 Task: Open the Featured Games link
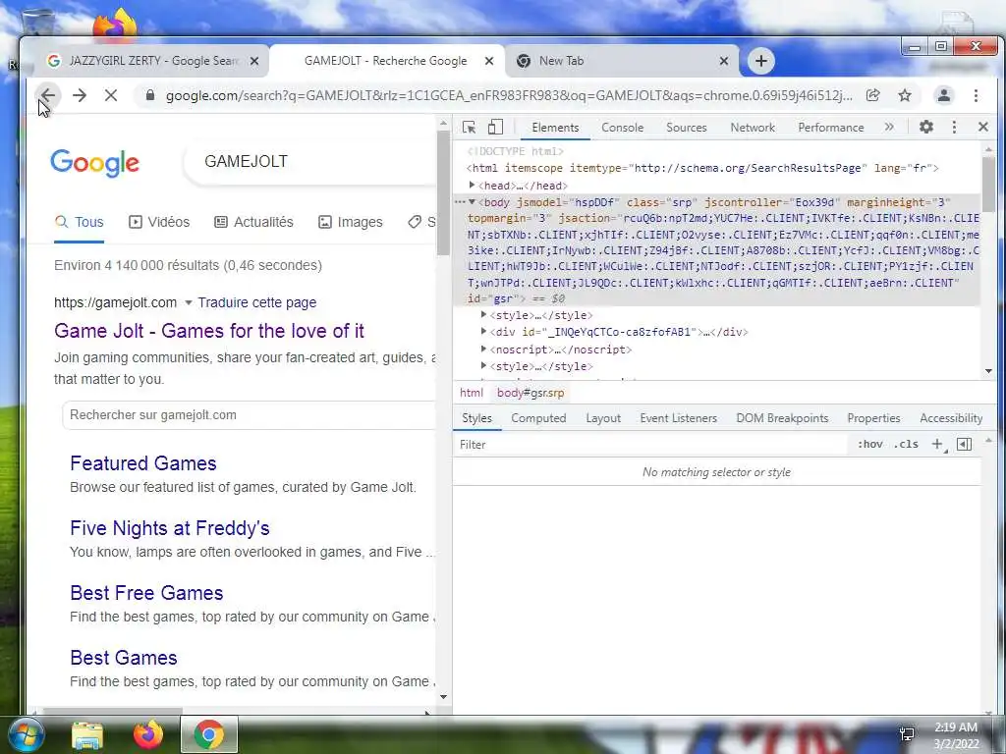click(x=143, y=463)
